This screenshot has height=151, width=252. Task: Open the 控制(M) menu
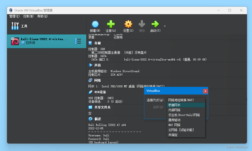point(28,16)
